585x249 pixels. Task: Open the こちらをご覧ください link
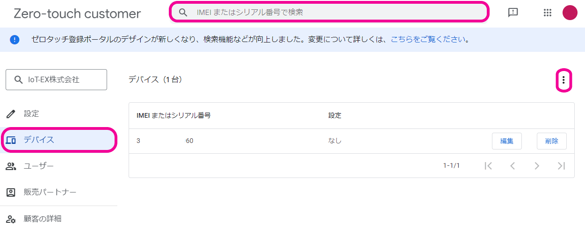click(428, 39)
